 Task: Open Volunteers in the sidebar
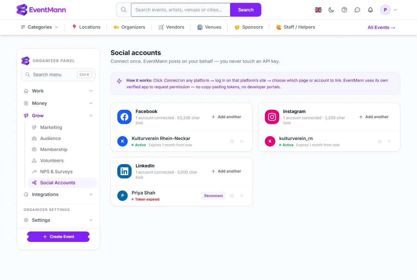pyautogui.click(x=62, y=161)
